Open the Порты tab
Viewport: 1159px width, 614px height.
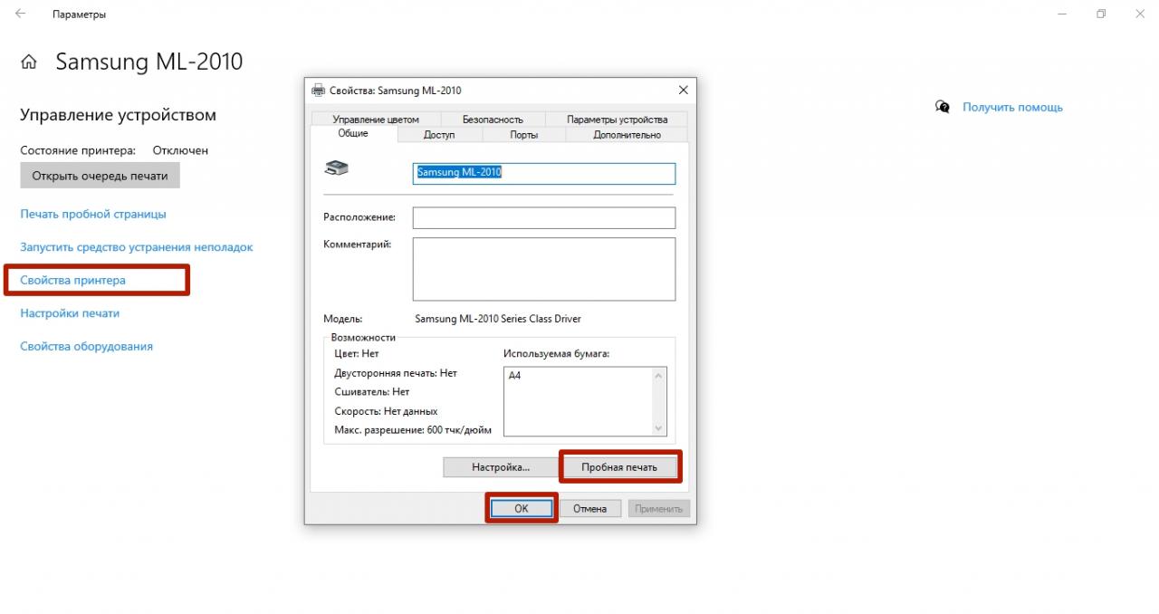pos(523,135)
